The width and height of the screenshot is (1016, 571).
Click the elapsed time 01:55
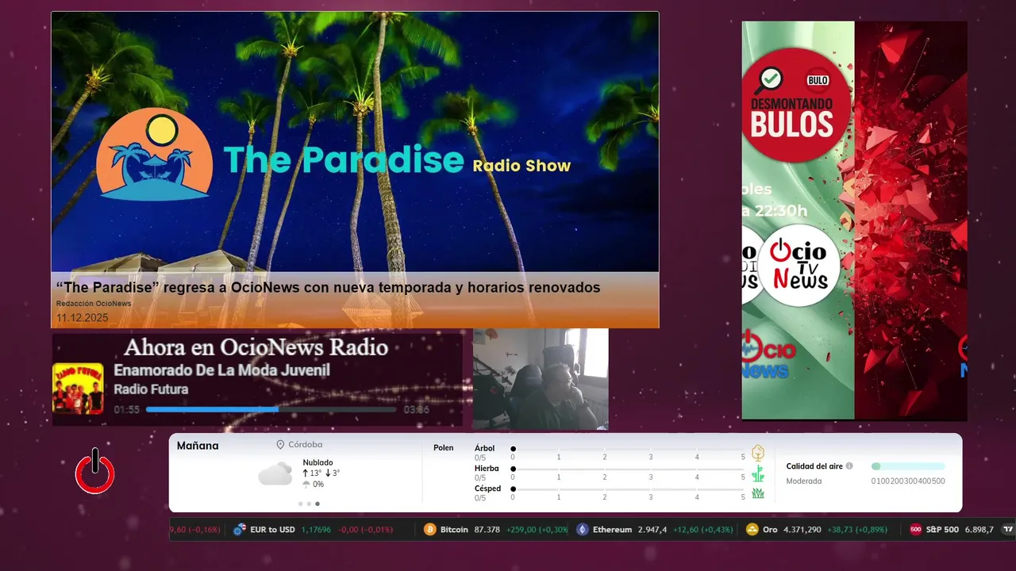click(x=126, y=410)
